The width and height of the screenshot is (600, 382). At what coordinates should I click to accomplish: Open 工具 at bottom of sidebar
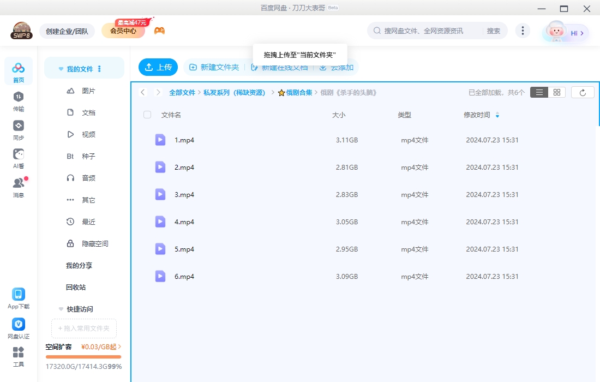point(18,355)
